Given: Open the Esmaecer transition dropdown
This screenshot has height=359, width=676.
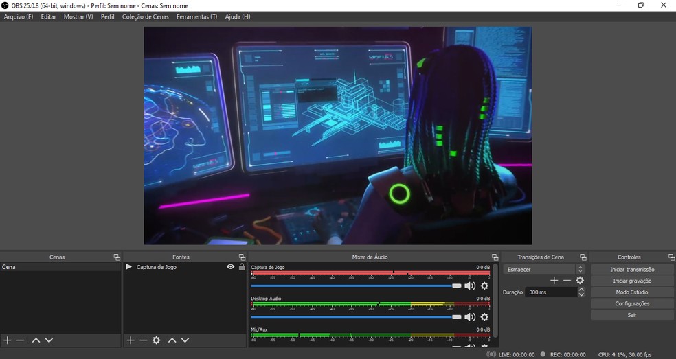Looking at the screenshot, I should pos(543,270).
